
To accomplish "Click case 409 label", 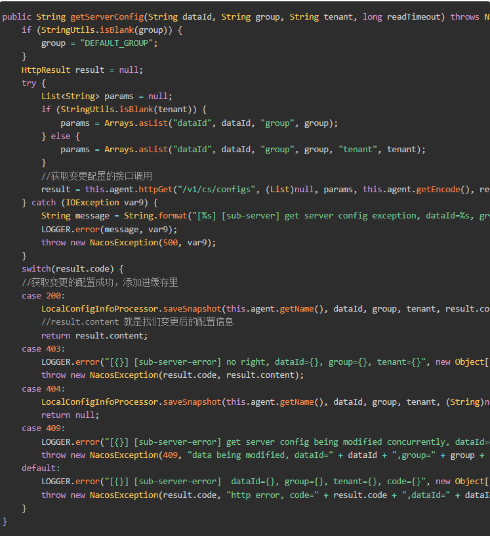I will click(x=43, y=428).
